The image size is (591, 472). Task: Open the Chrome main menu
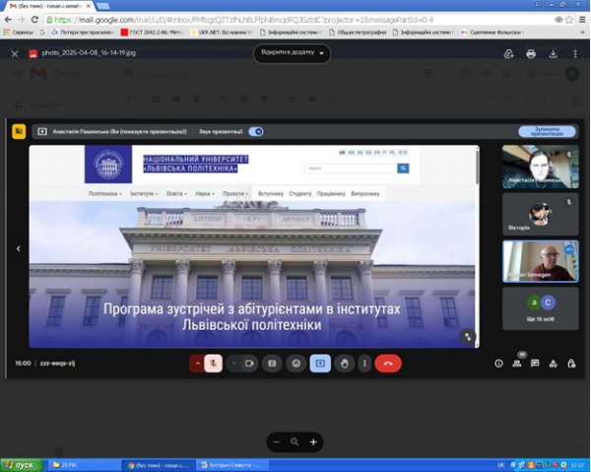point(583,20)
